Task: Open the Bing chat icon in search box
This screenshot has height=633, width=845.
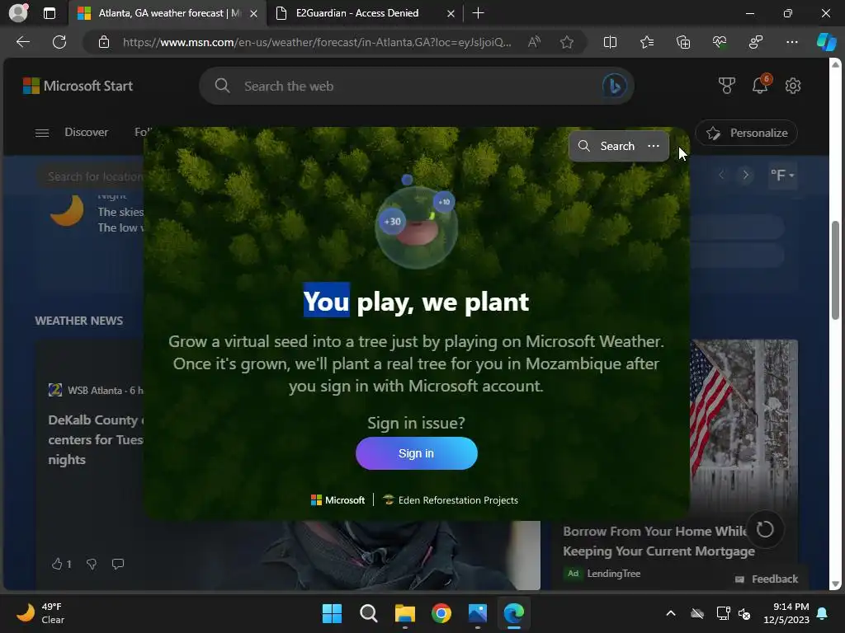Action: click(614, 86)
